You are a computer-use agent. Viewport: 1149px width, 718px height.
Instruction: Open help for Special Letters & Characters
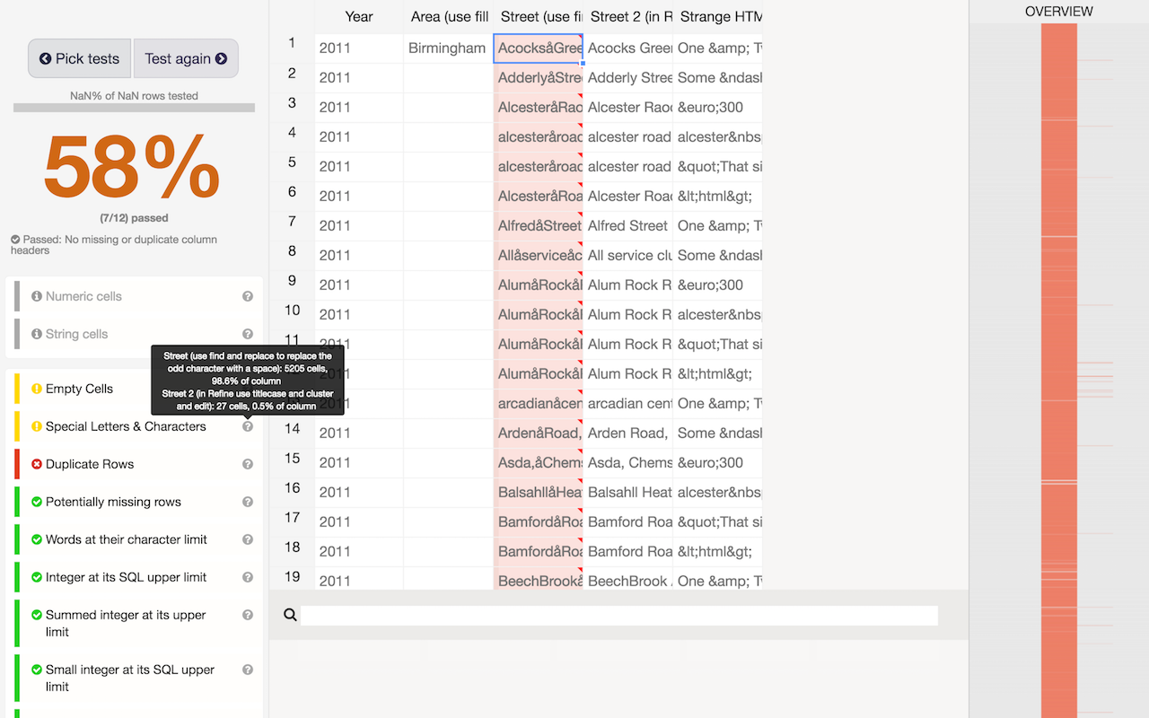(x=248, y=426)
